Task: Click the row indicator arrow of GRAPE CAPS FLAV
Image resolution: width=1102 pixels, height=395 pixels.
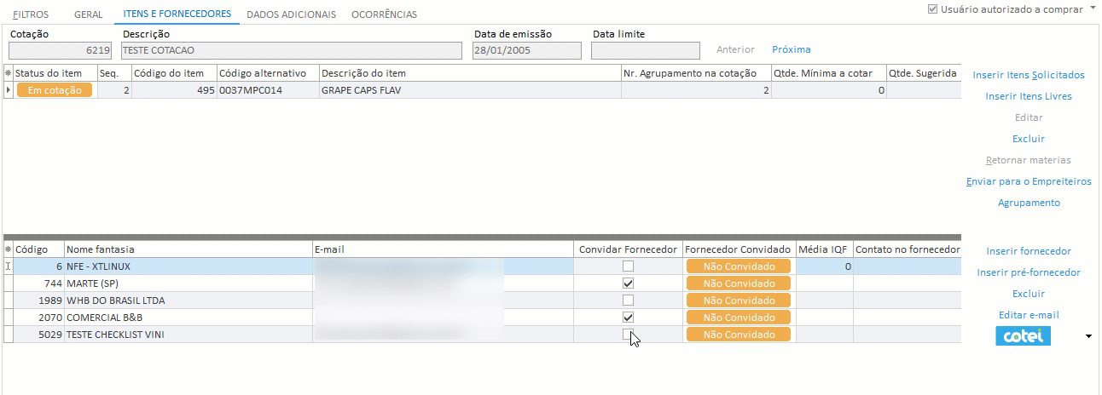Action: click(9, 89)
